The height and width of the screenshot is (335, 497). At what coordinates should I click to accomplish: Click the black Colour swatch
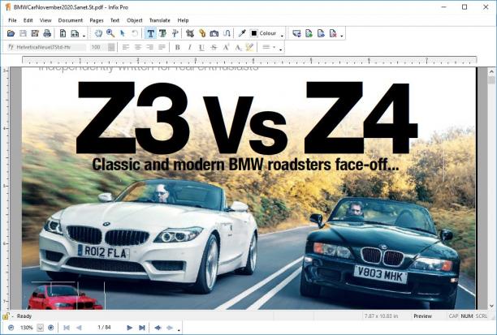254,33
